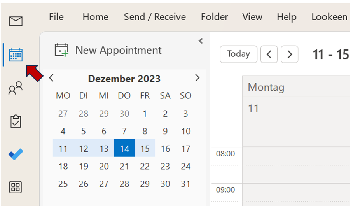Image resolution: width=353 pixels, height=207 pixels.
Task: Open the View ribbon tab
Action: (252, 17)
